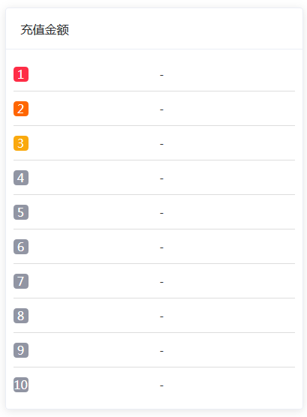
Task: Click the yellow rank 3 badge
Action: click(x=21, y=143)
